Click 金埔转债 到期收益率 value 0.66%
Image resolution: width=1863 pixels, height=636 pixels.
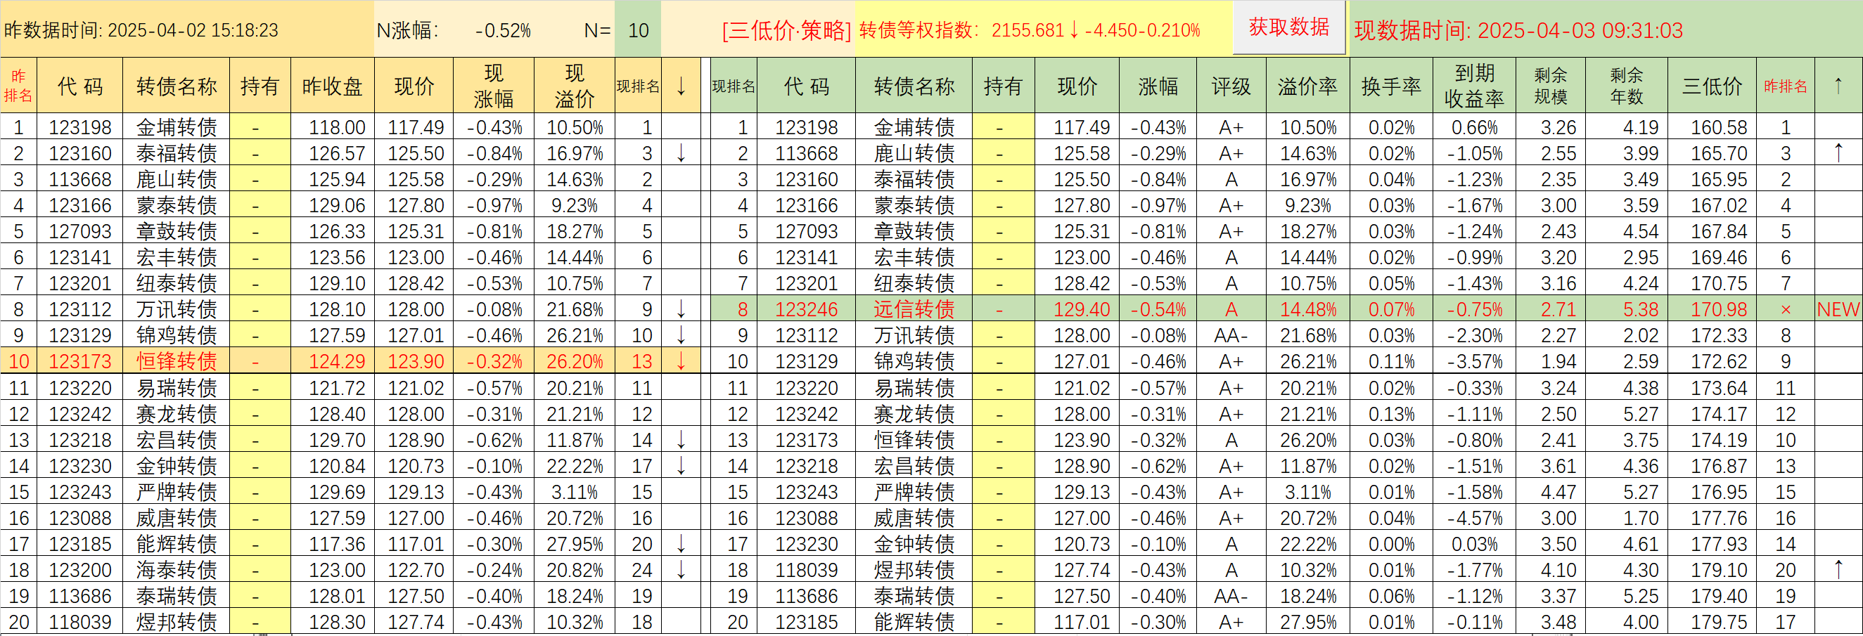click(1475, 127)
